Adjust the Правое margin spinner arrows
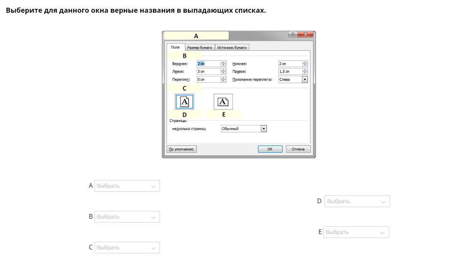458x278 pixels. [305, 71]
